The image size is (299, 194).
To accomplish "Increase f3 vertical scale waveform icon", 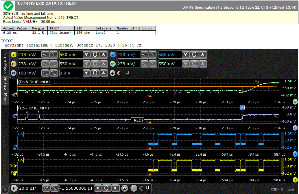I will click(53, 73).
